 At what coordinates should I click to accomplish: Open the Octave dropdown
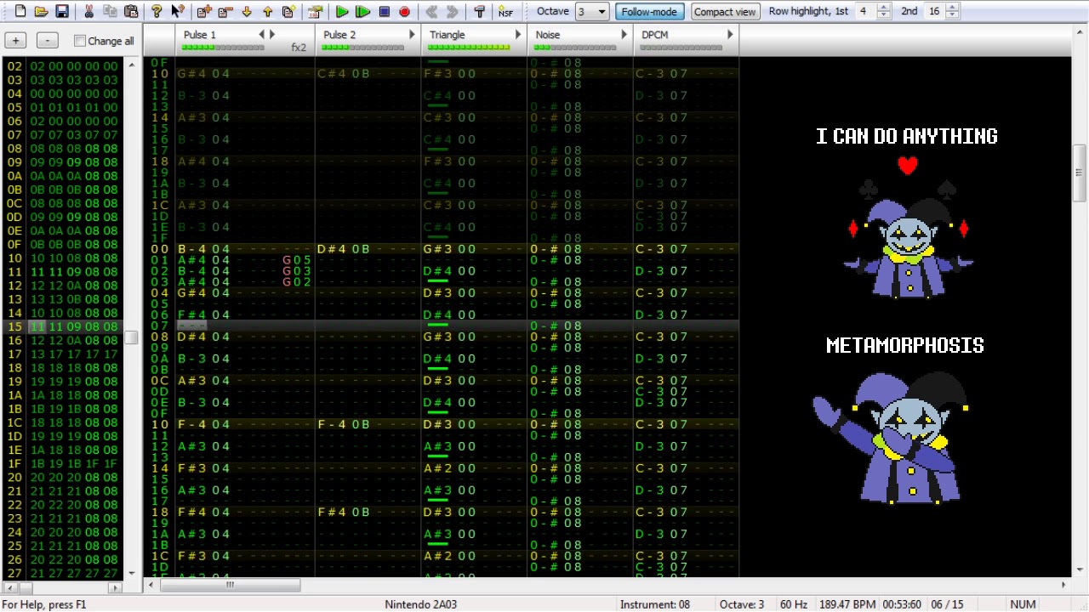(x=602, y=12)
